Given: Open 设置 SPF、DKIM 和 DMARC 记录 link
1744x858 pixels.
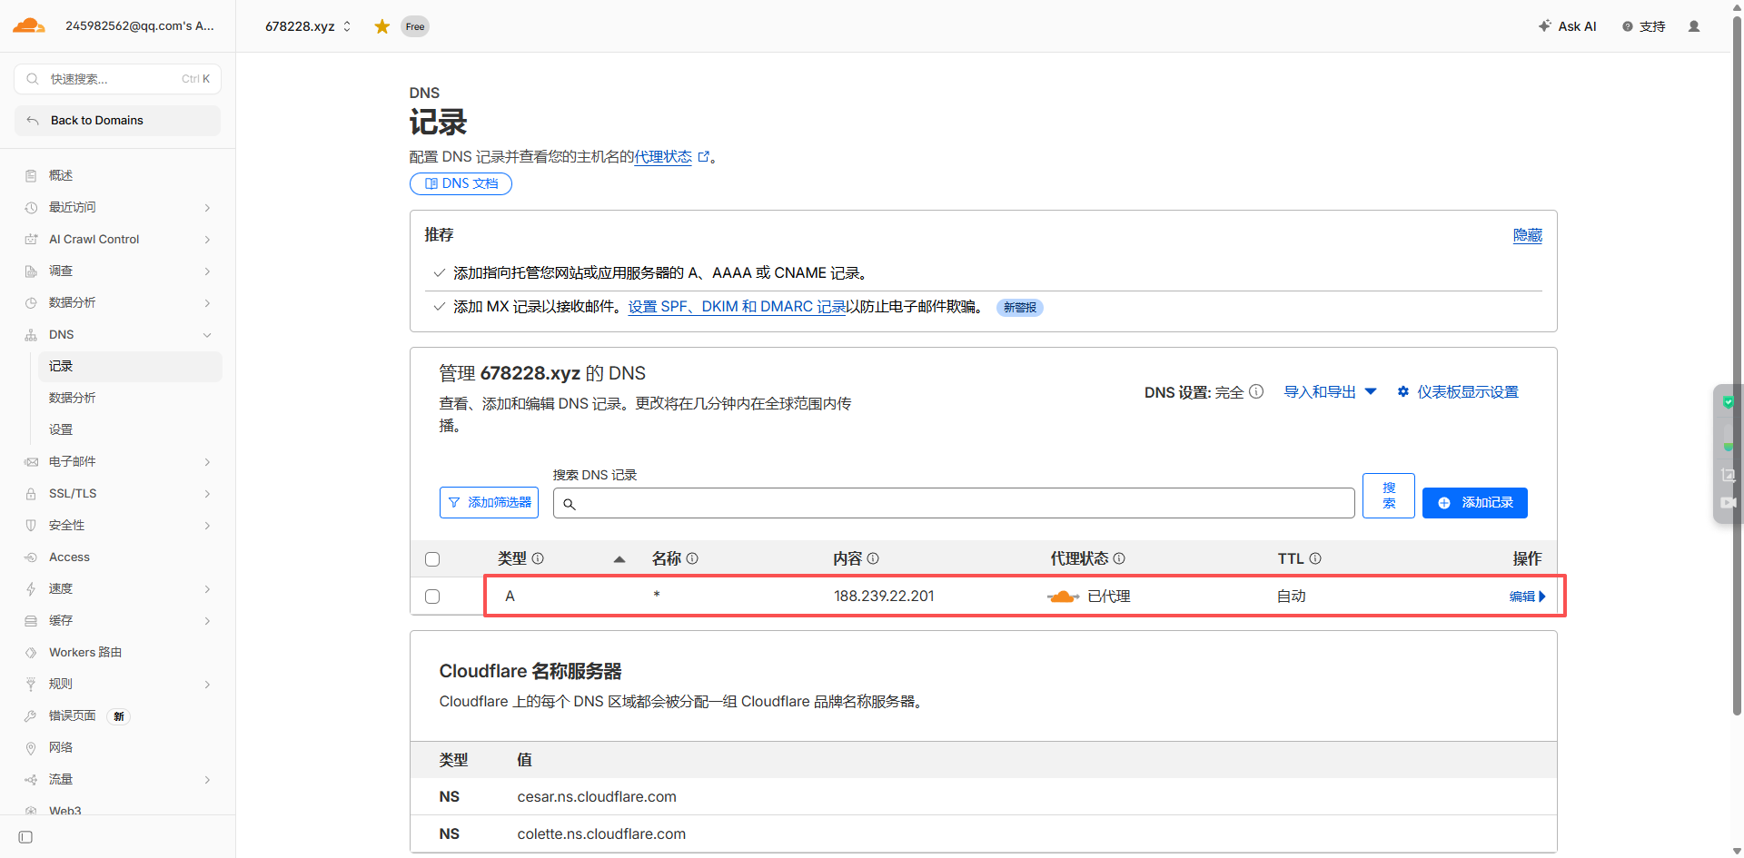Looking at the screenshot, I should point(737,307).
